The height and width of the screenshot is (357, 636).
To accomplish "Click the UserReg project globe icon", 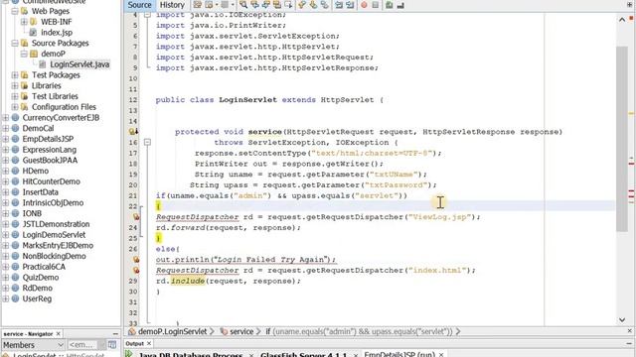I will click(16, 298).
